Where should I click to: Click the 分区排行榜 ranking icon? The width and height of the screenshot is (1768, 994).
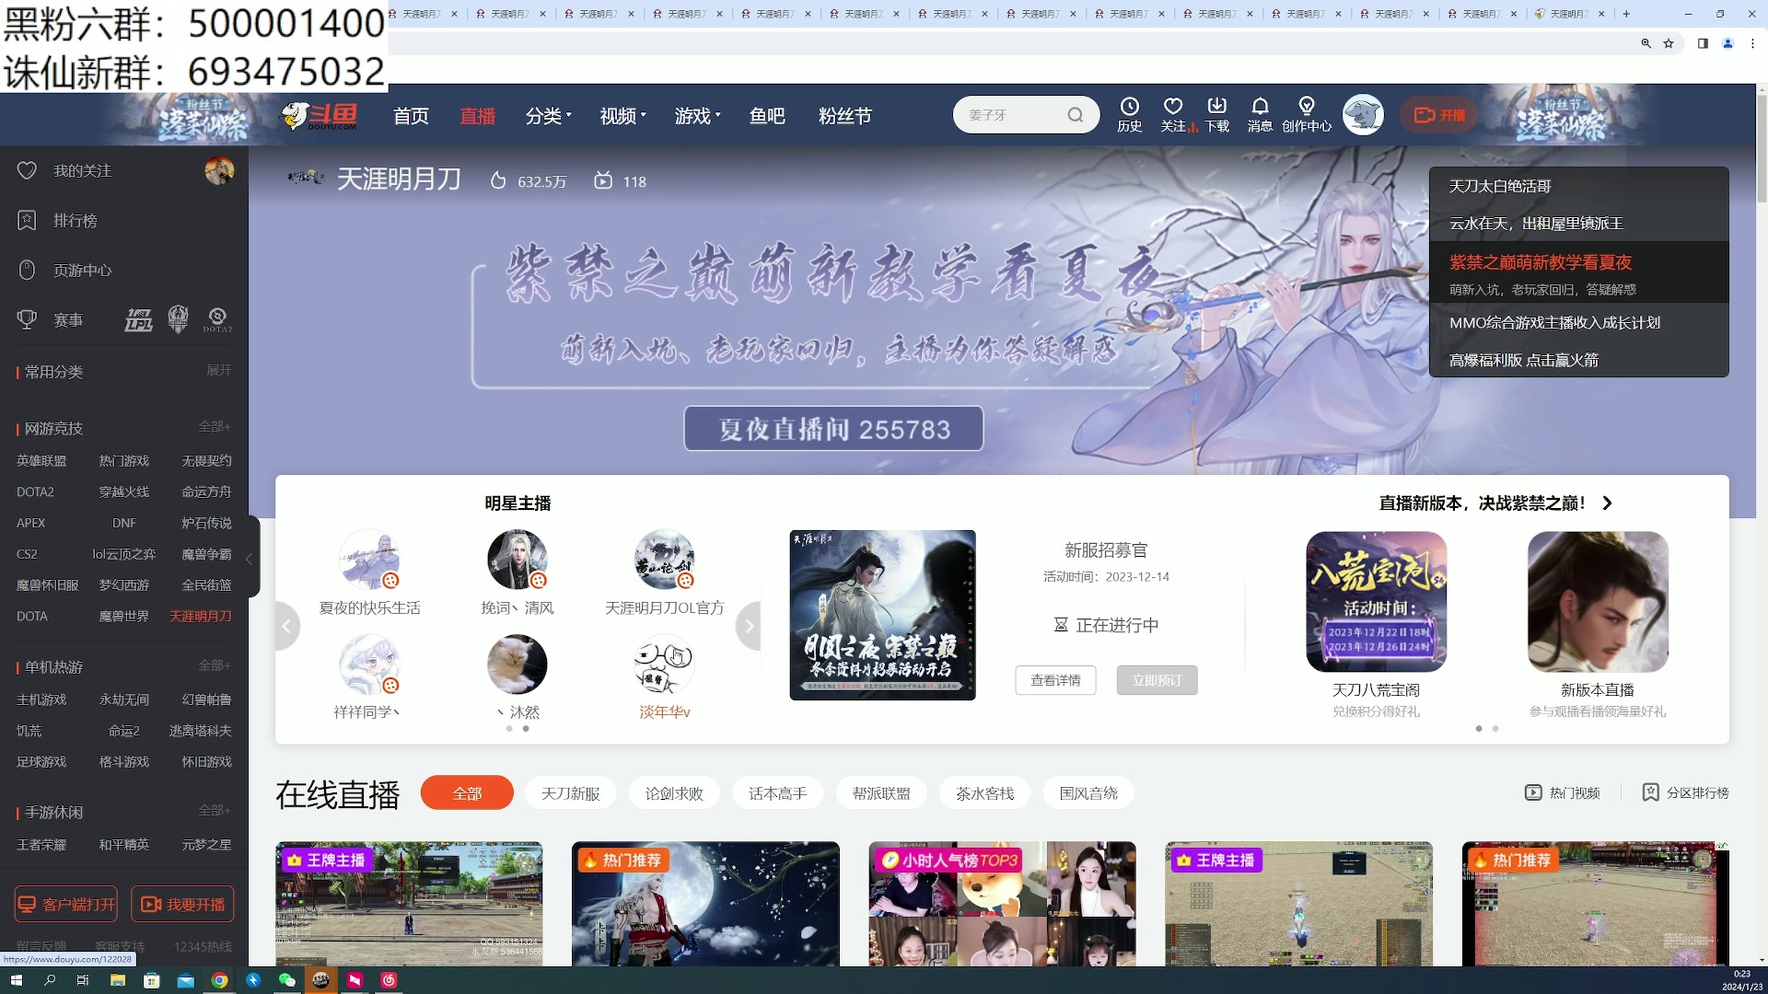pos(1649,792)
